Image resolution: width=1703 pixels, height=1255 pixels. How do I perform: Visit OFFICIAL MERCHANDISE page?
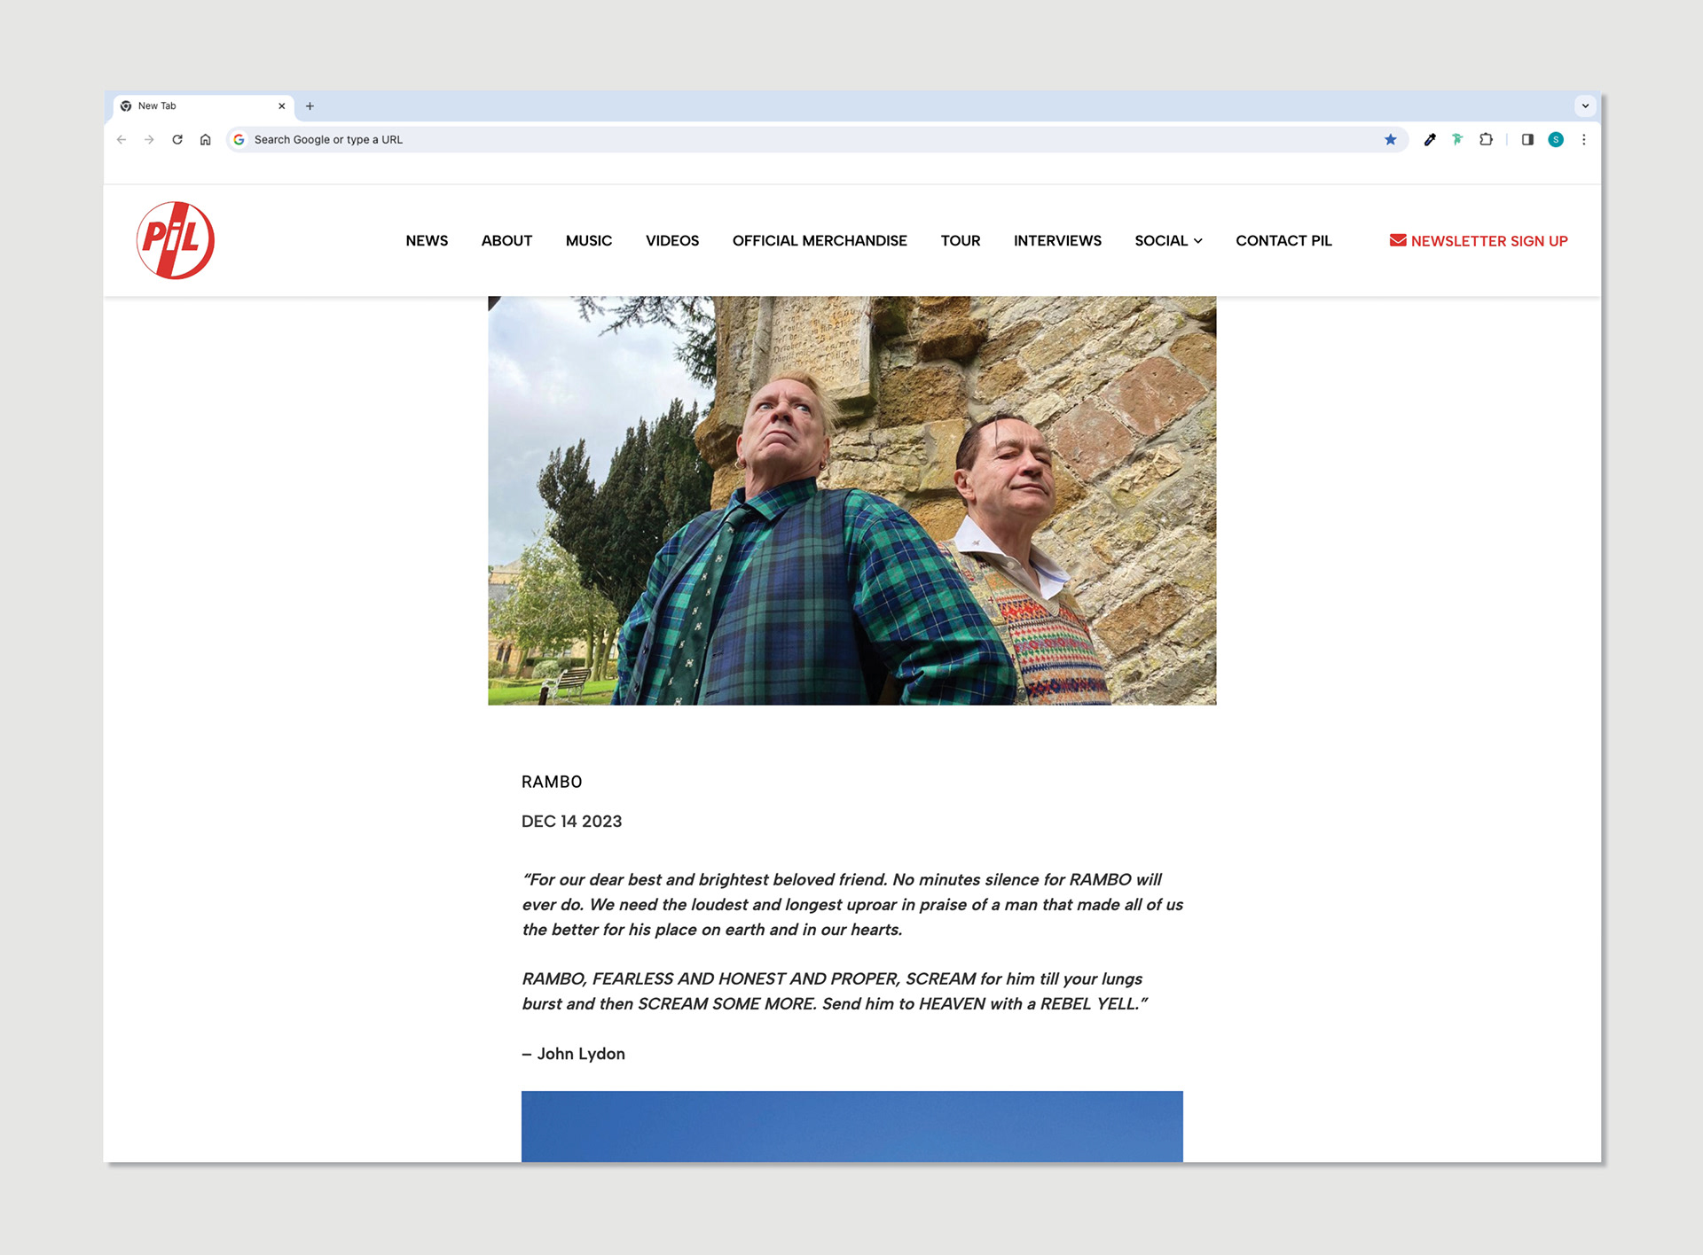click(820, 241)
